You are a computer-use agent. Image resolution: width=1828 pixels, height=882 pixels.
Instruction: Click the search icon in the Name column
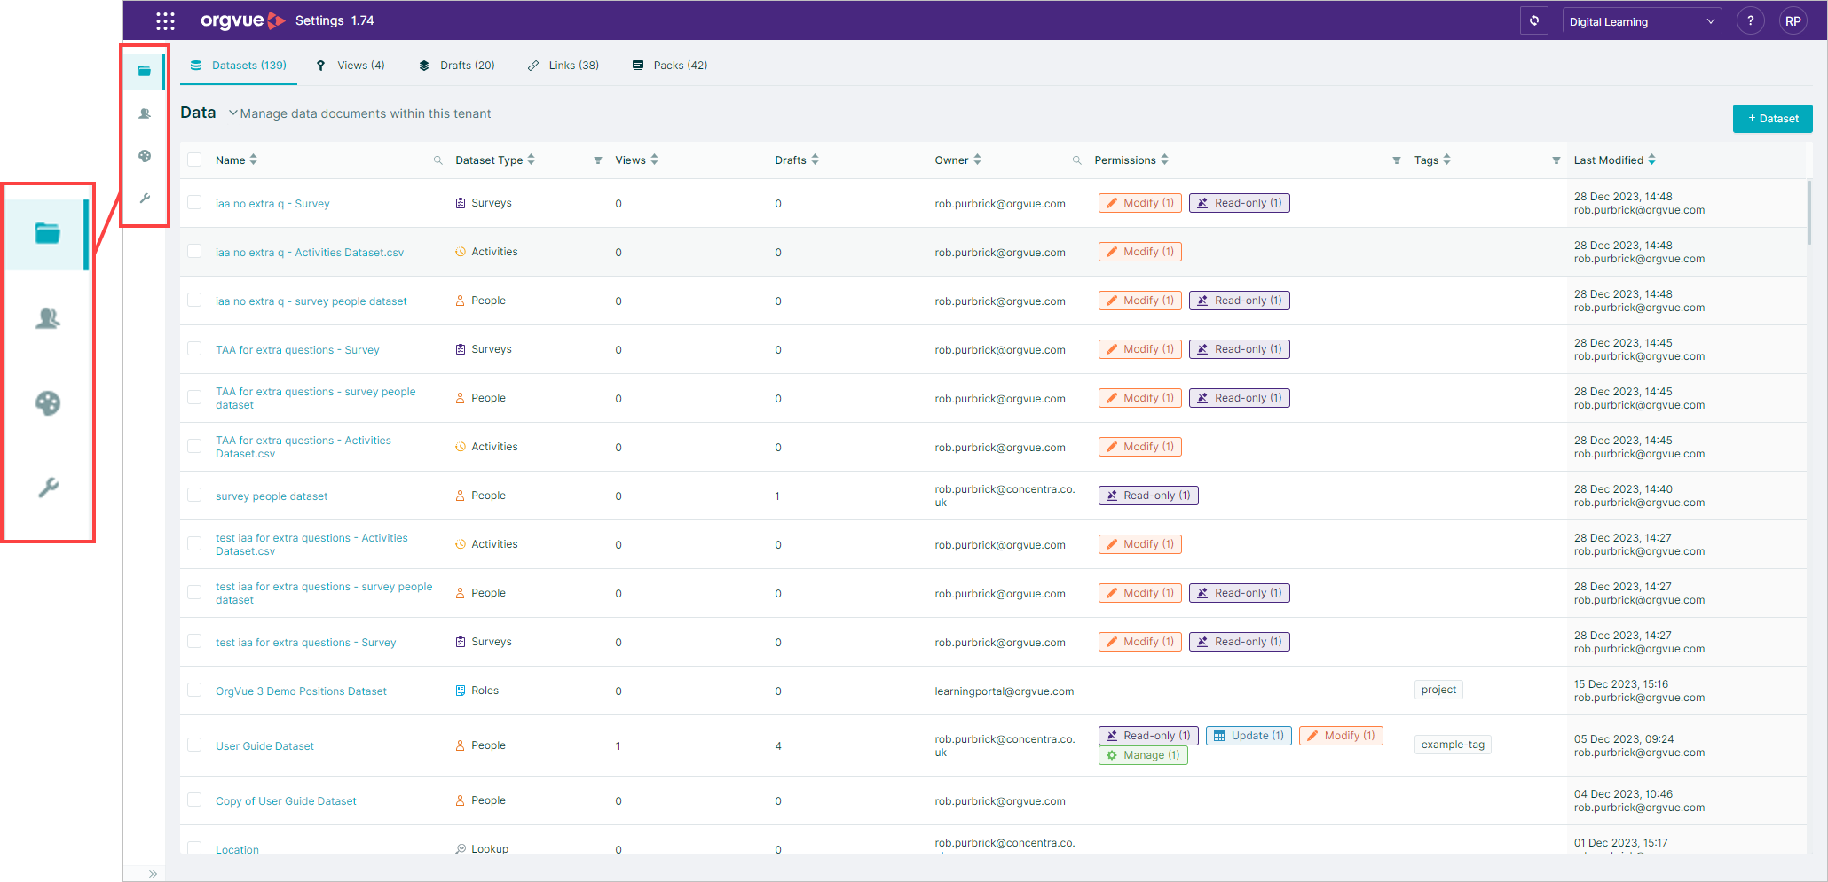[437, 160]
